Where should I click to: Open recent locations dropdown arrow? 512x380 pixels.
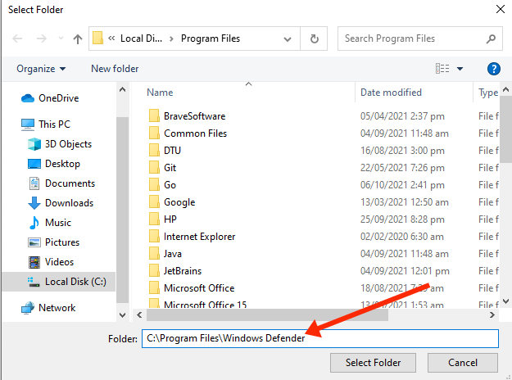pyautogui.click(x=61, y=38)
